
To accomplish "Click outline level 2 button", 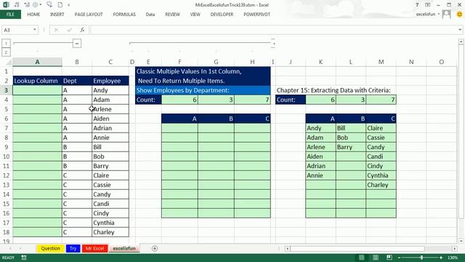I will 6,52.
